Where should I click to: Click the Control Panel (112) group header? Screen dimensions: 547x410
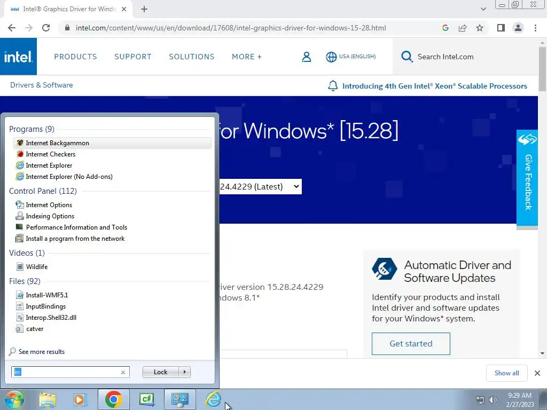pos(43,191)
